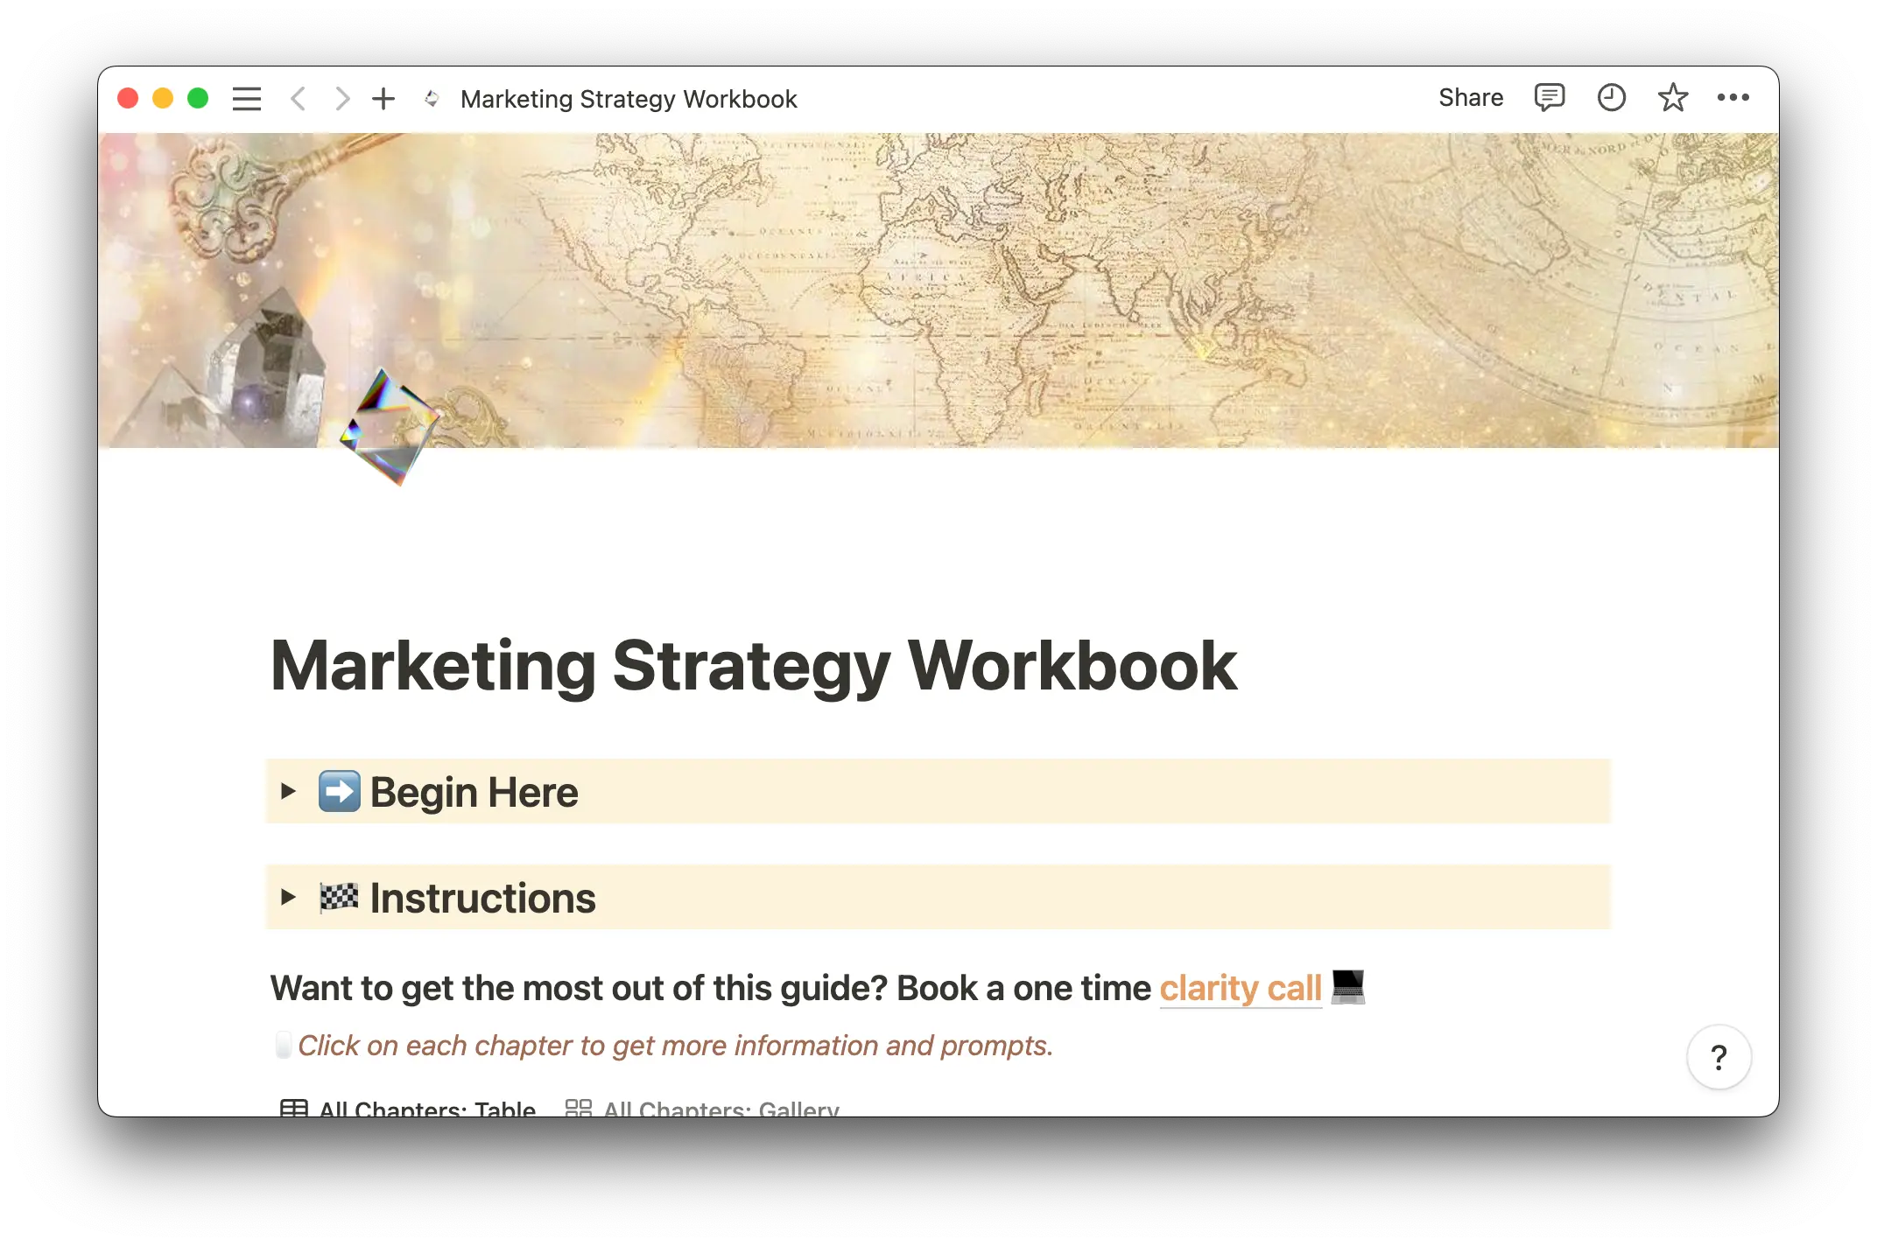Open the clarity call link
This screenshot has height=1246, width=1877.
coord(1241,988)
